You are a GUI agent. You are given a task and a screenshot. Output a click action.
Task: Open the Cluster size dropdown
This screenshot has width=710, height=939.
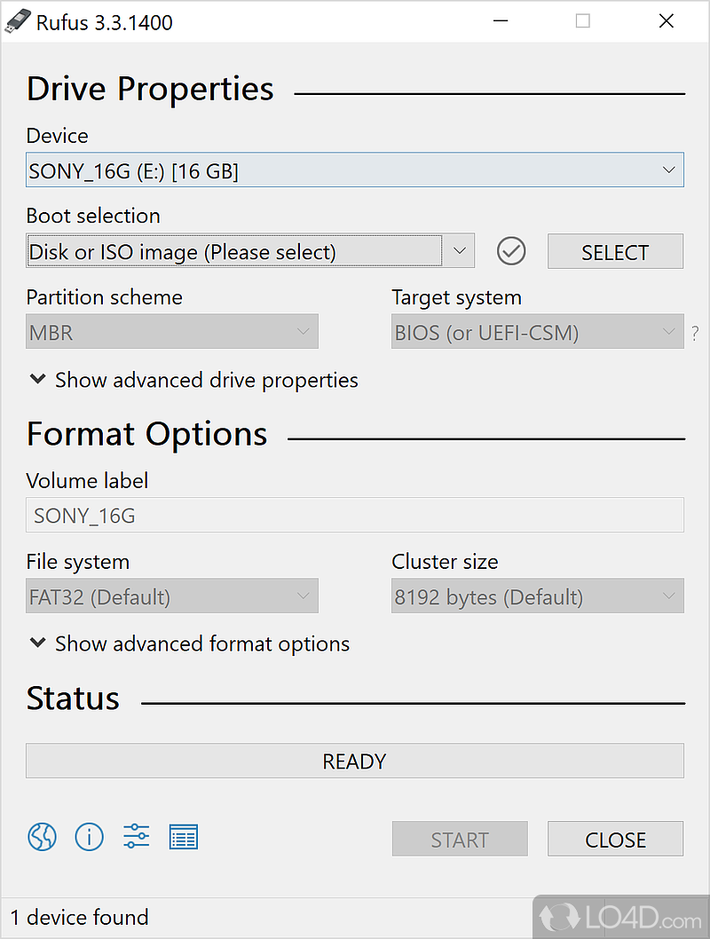tap(537, 596)
